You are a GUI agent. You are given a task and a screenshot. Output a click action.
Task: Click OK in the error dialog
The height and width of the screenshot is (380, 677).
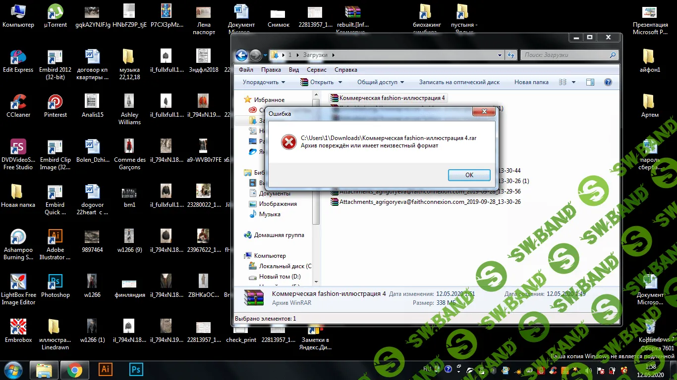(x=469, y=175)
